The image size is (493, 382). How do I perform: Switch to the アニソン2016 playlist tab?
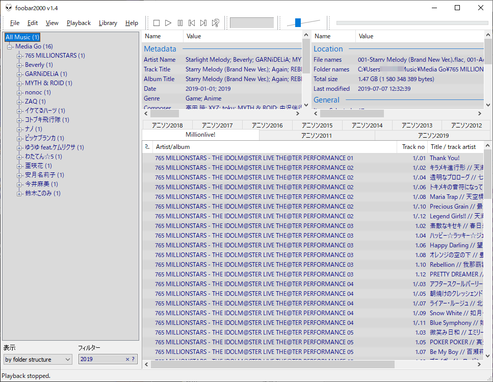point(267,125)
